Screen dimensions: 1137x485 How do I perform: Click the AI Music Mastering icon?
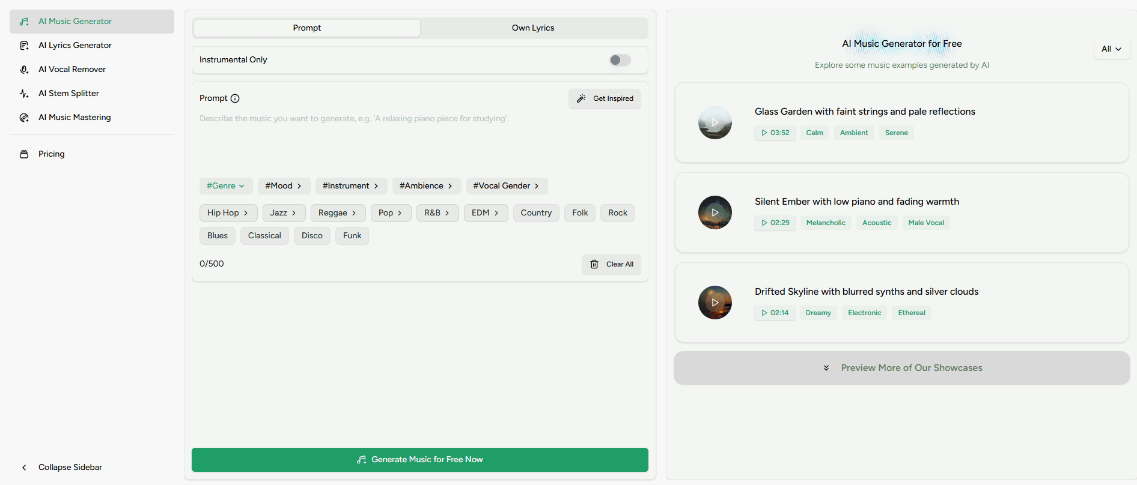click(x=24, y=118)
